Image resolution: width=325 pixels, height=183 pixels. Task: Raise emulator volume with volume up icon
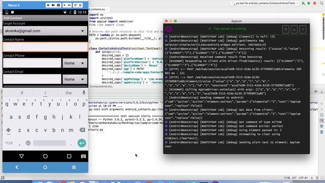pyautogui.click(x=69, y=5)
